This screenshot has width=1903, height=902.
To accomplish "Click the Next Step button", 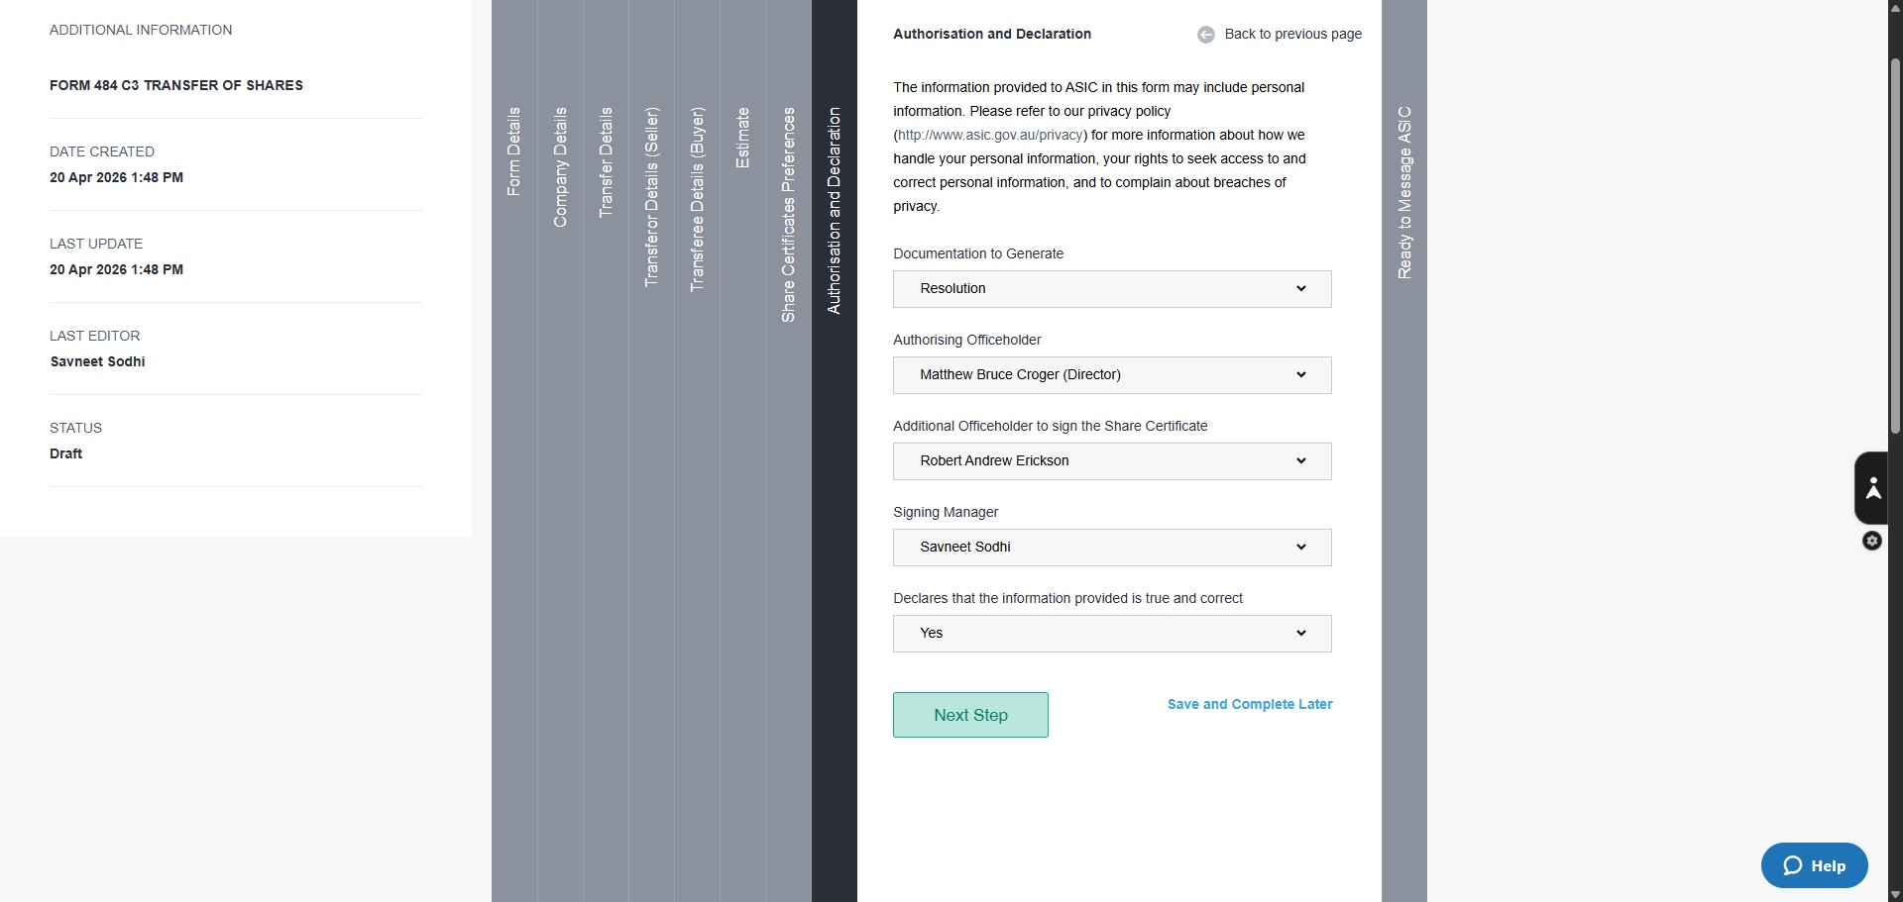I will 970,715.
